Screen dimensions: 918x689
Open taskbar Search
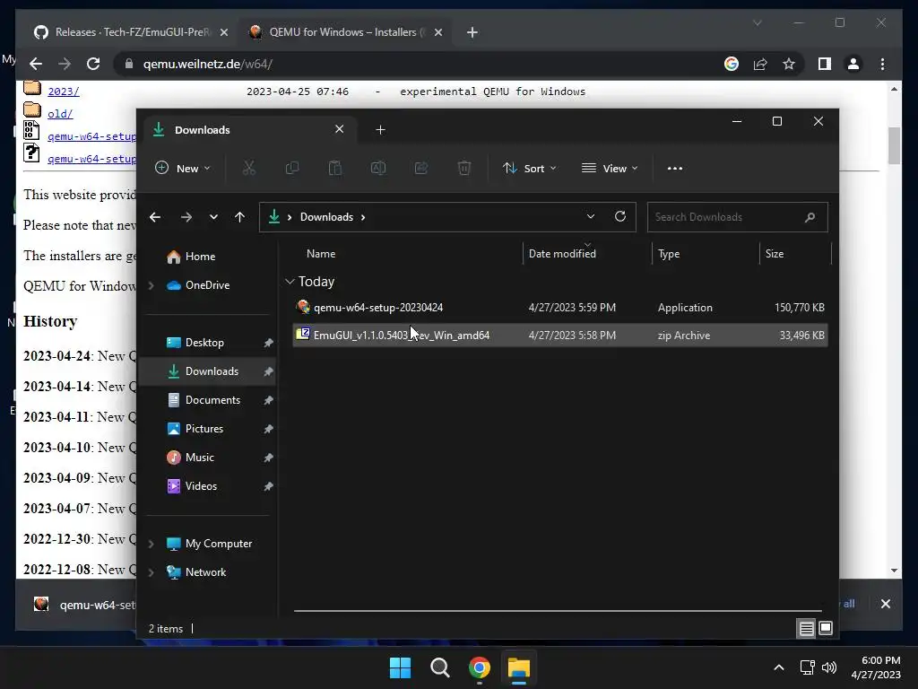(x=439, y=667)
